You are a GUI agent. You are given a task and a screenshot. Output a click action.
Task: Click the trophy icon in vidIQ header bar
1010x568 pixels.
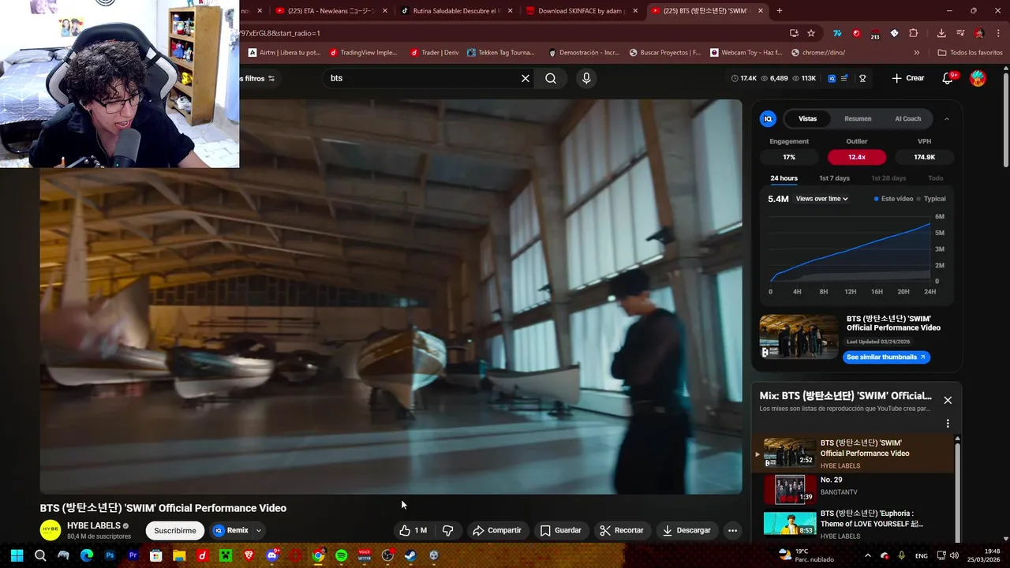pyautogui.click(x=862, y=78)
